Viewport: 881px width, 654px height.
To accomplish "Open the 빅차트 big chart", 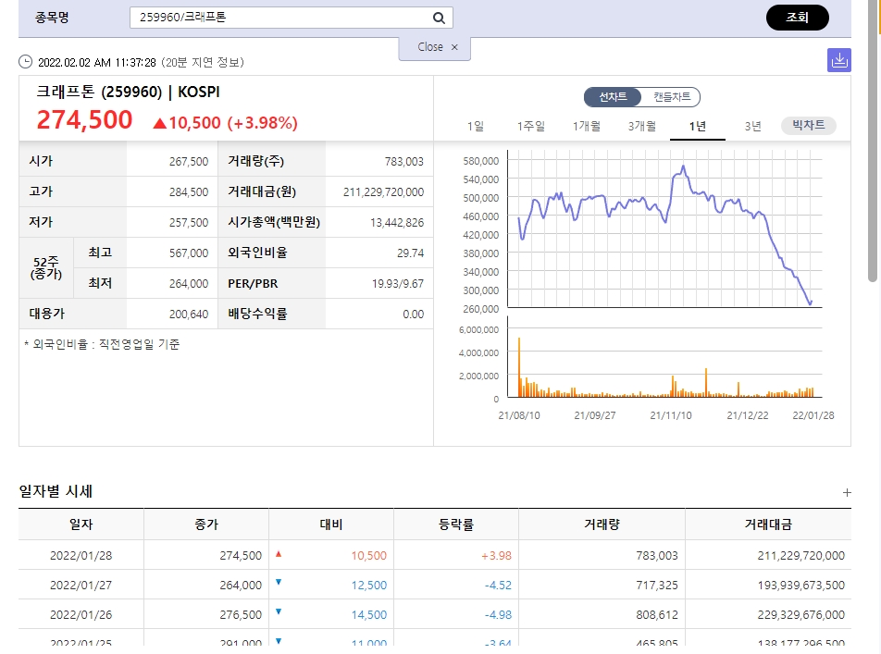I will coord(809,125).
